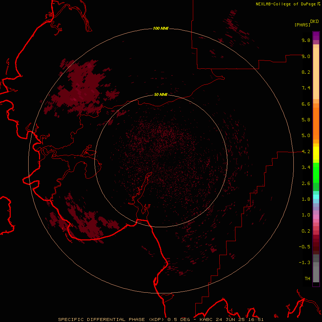Screen dimensions: 322x322
Task: Click the 16:51 timestamp
Action: [256, 319]
